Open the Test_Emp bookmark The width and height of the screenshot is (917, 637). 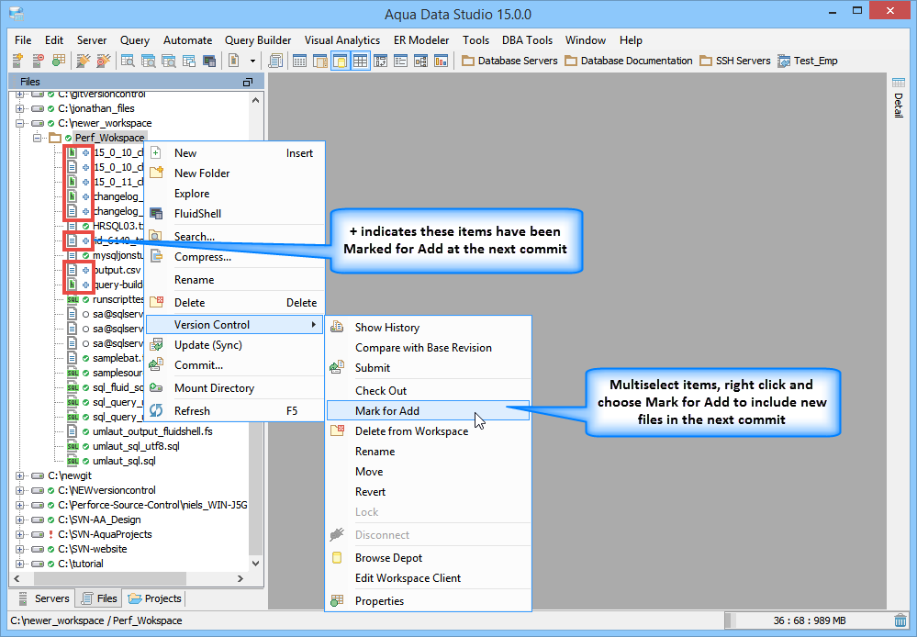click(x=808, y=61)
